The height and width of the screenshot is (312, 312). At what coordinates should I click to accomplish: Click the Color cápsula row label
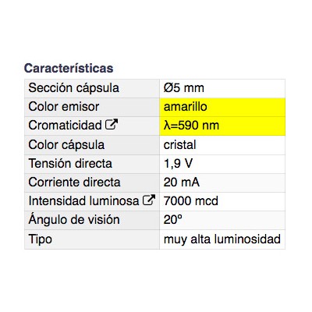(66, 145)
